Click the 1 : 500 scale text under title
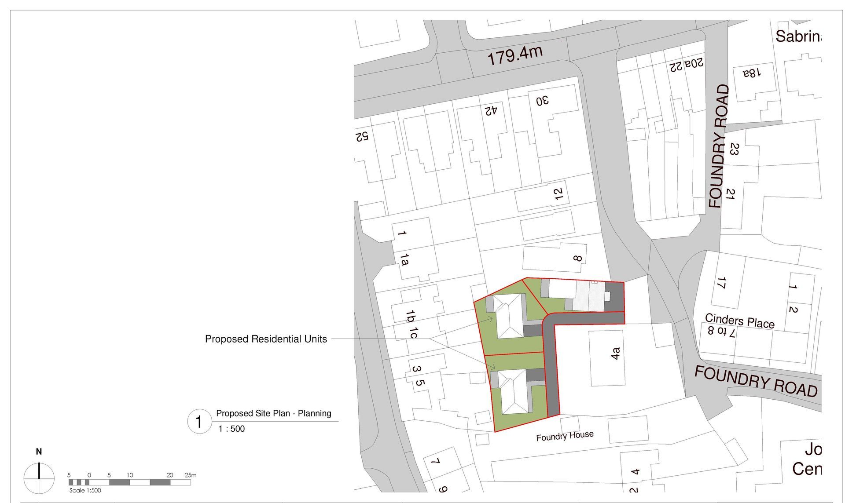845x503 pixels. [x=231, y=429]
